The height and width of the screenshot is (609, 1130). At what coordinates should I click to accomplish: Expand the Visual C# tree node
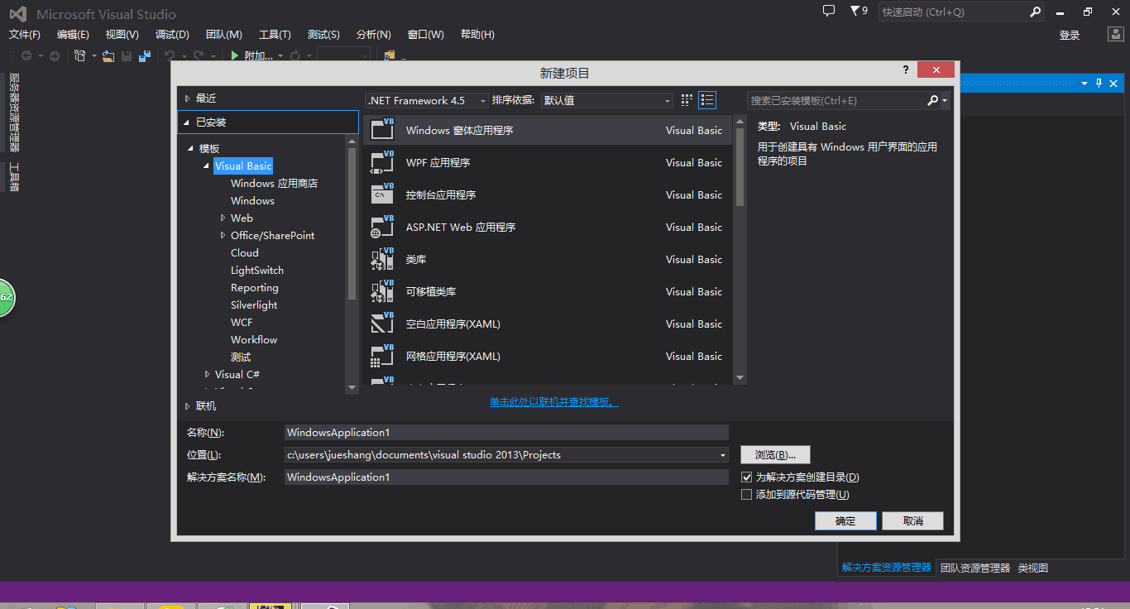tap(208, 375)
